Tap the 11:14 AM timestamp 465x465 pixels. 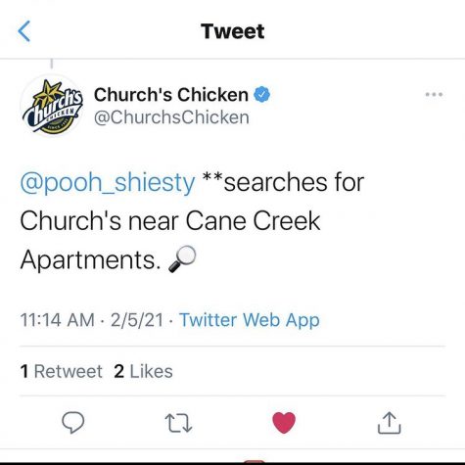coord(57,320)
